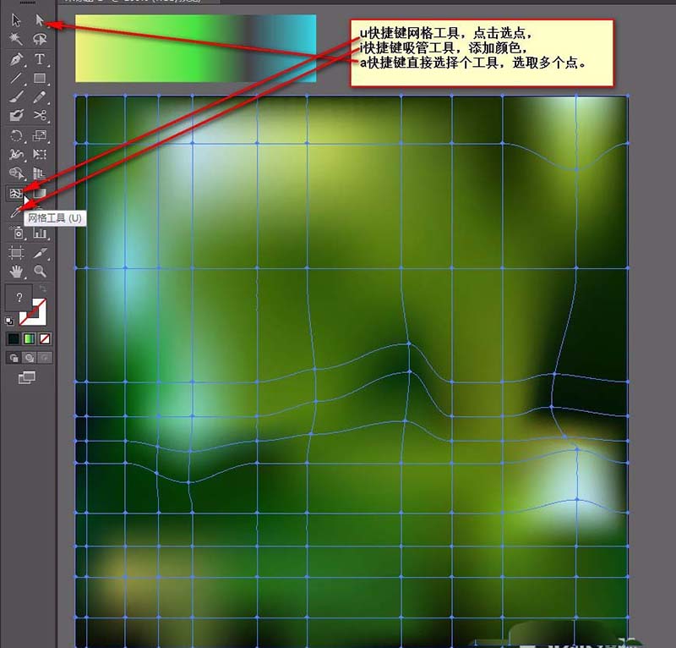Select the Eraser tool

tap(16, 115)
